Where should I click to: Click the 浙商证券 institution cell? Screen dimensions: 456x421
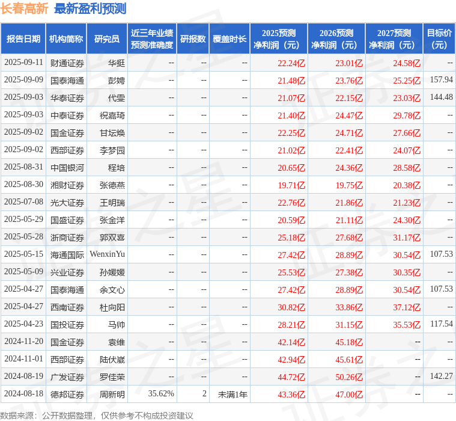(67, 238)
